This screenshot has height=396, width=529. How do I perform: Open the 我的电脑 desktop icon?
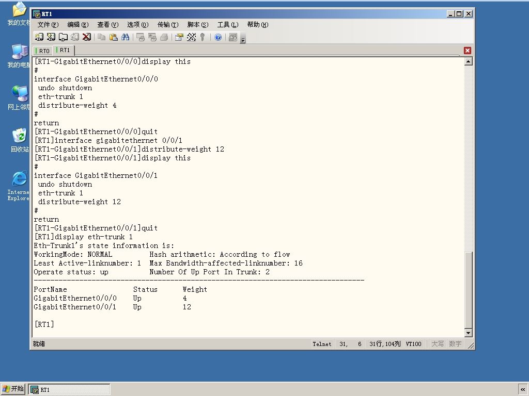click(19, 56)
